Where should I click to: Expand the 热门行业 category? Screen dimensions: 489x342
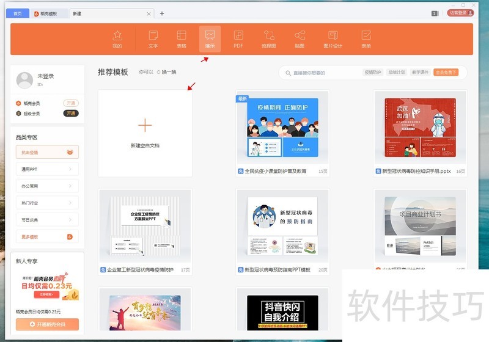(x=48, y=203)
